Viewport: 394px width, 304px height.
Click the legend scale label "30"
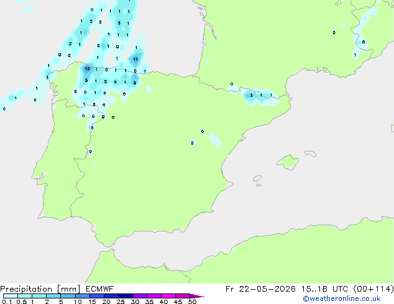point(135,302)
